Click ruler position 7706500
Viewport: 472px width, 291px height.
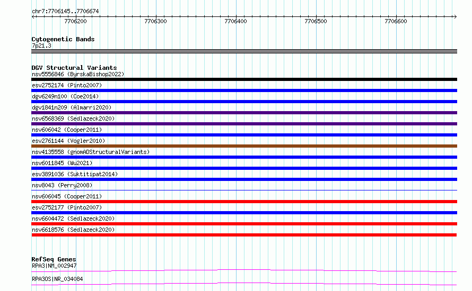[x=316, y=21]
